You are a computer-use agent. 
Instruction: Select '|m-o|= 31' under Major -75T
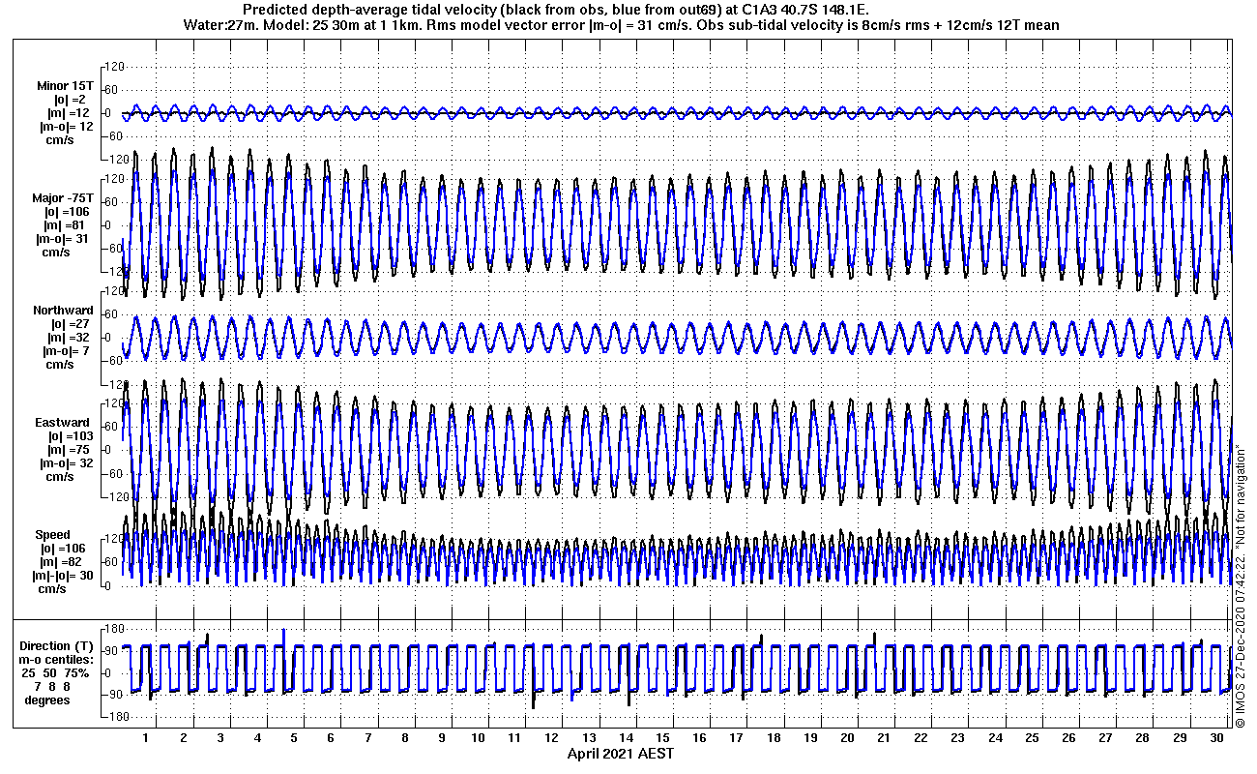(64, 239)
